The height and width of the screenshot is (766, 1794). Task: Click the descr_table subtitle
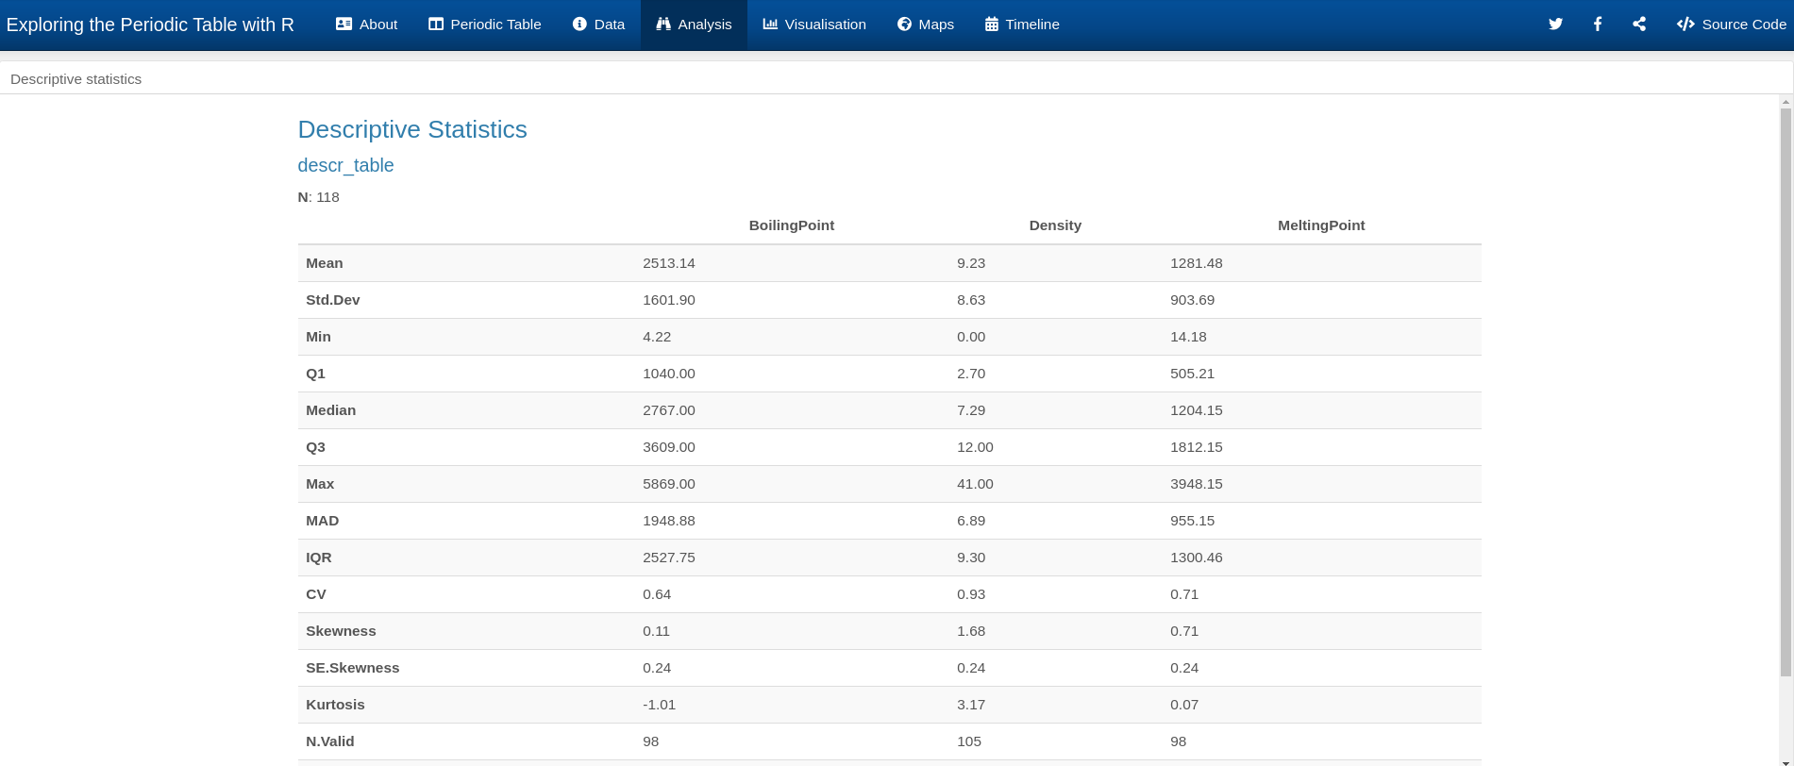pyautogui.click(x=345, y=165)
